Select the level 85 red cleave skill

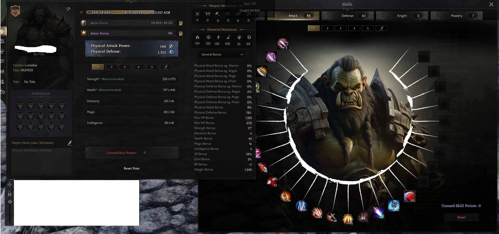pos(409,196)
